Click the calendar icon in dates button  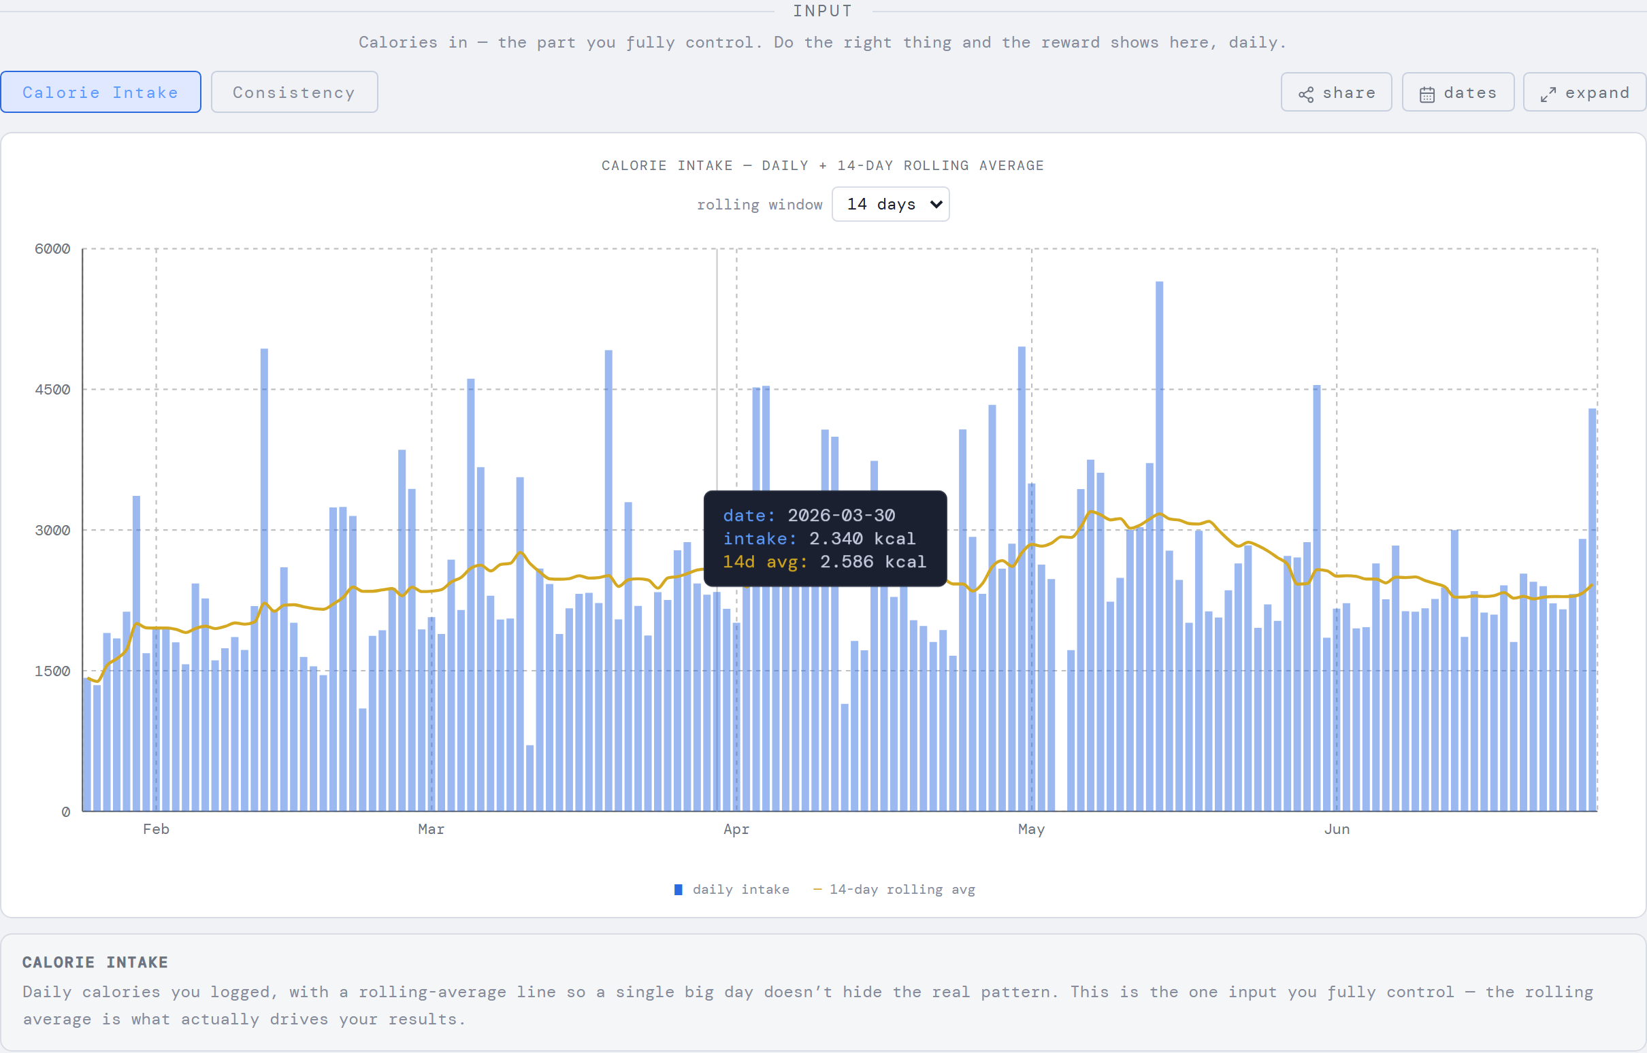click(x=1426, y=95)
